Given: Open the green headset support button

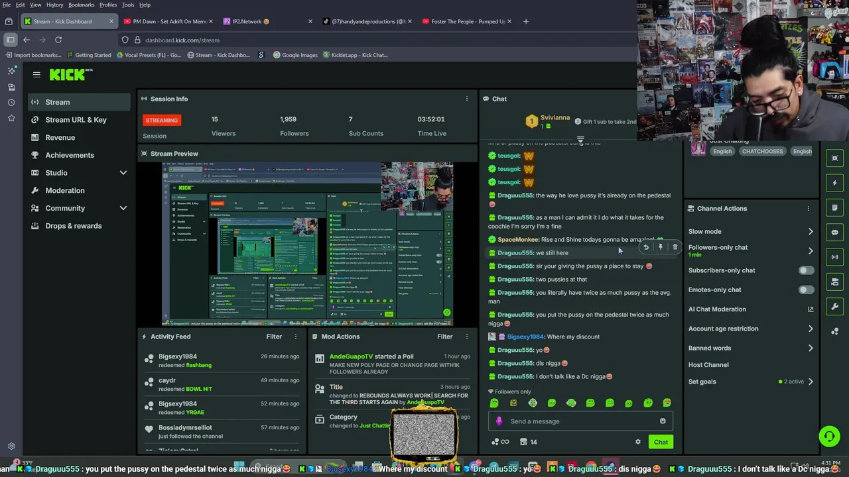Looking at the screenshot, I should tap(829, 436).
